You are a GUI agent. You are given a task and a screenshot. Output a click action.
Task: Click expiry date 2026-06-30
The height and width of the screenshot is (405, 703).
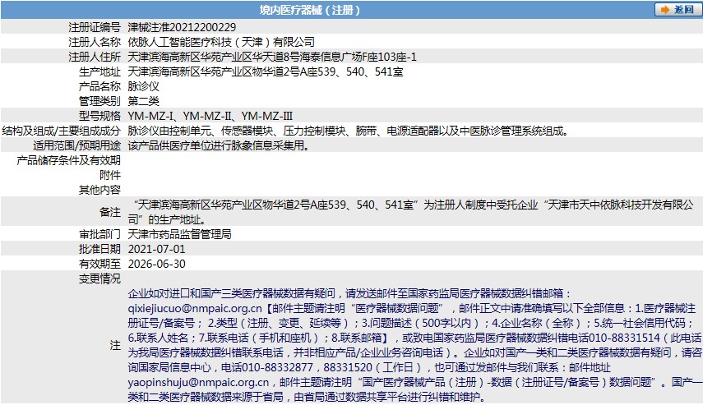[156, 264]
